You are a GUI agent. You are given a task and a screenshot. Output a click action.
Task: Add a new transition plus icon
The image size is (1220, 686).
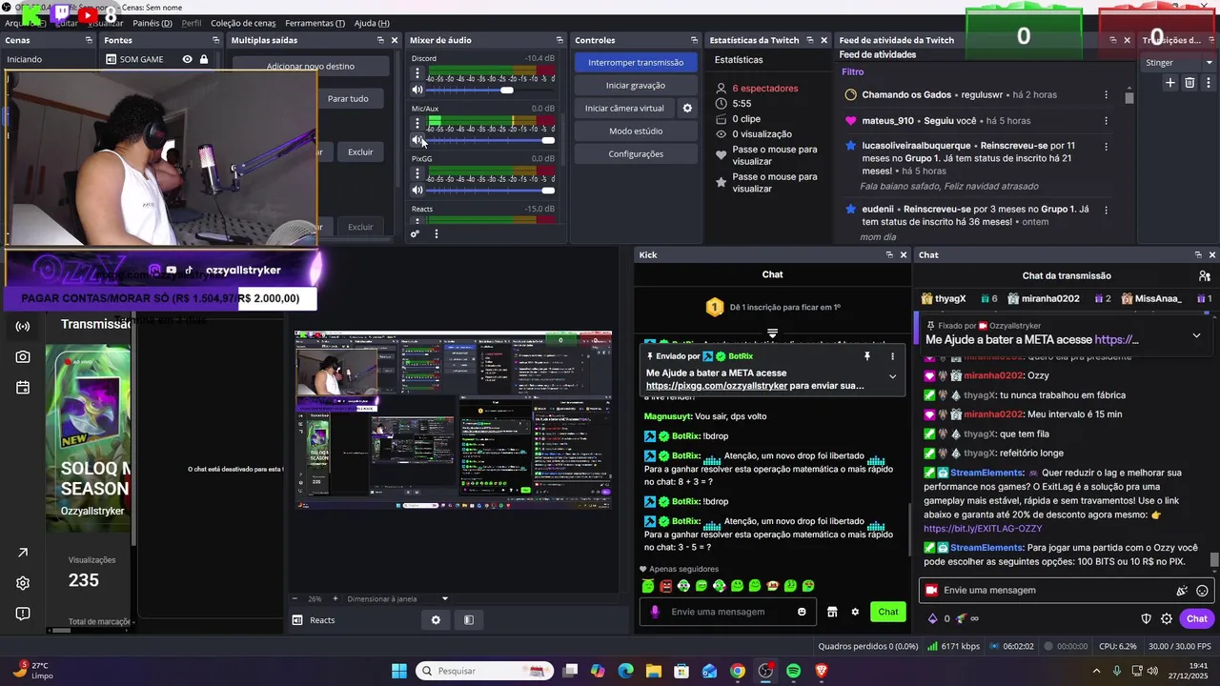(x=1170, y=83)
